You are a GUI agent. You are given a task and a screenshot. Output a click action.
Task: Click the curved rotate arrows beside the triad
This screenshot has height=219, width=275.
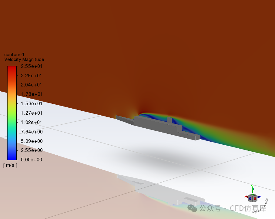click(x=260, y=206)
